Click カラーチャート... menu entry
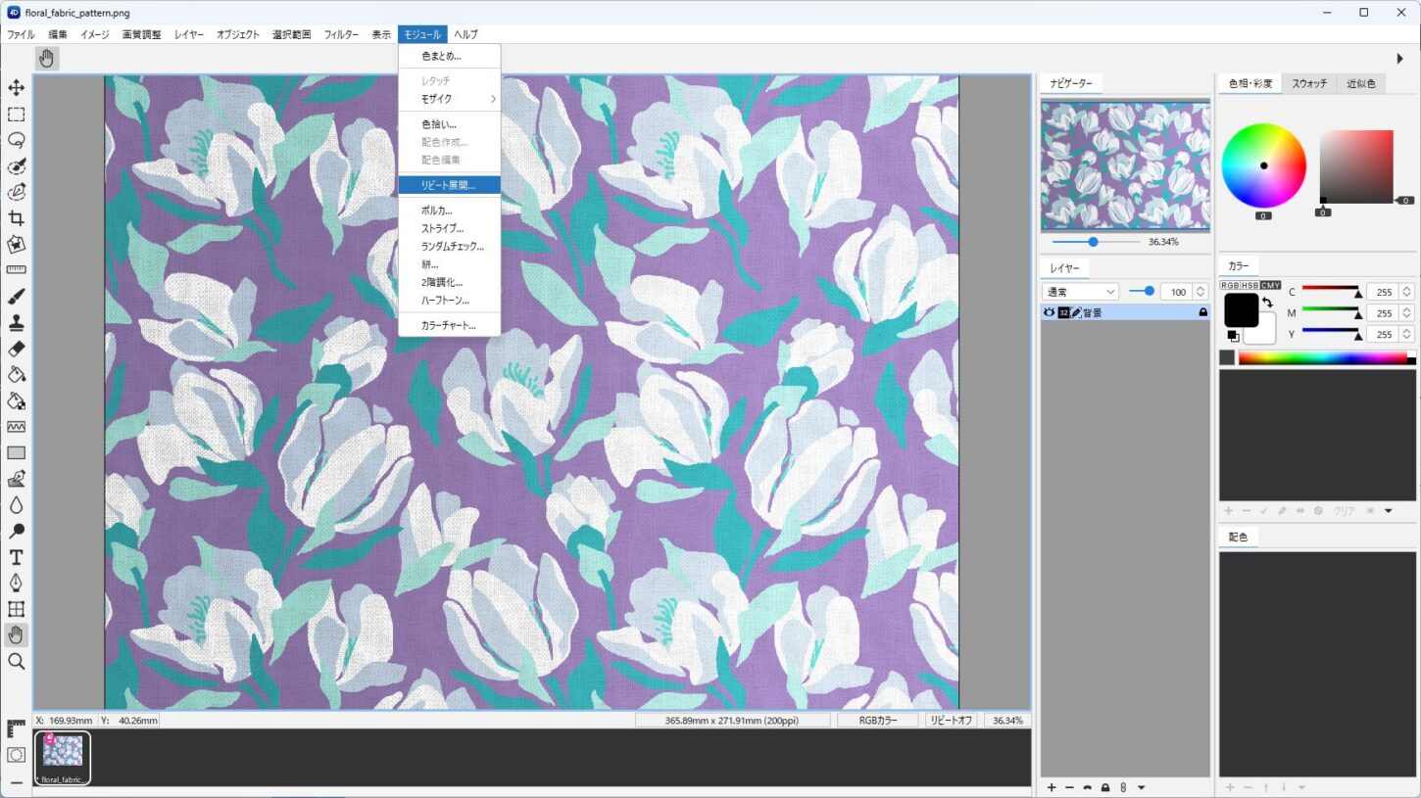This screenshot has width=1421, height=798. 448,325
